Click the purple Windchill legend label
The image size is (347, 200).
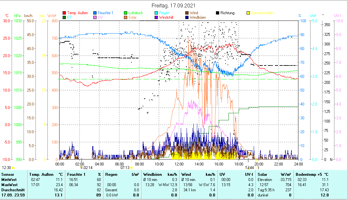coord(166,17)
